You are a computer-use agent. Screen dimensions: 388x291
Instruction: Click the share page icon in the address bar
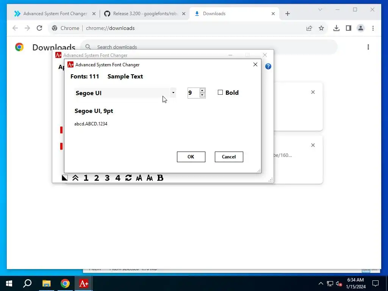(309, 28)
